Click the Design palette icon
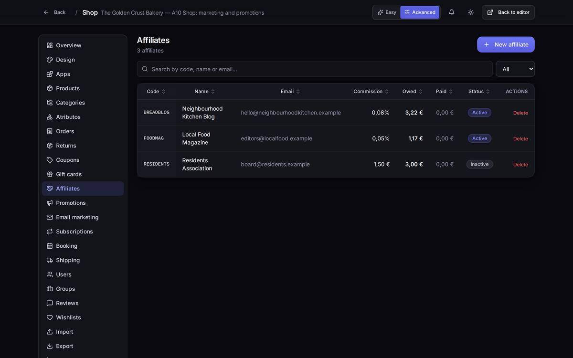The height and width of the screenshot is (358, 573). 50,60
